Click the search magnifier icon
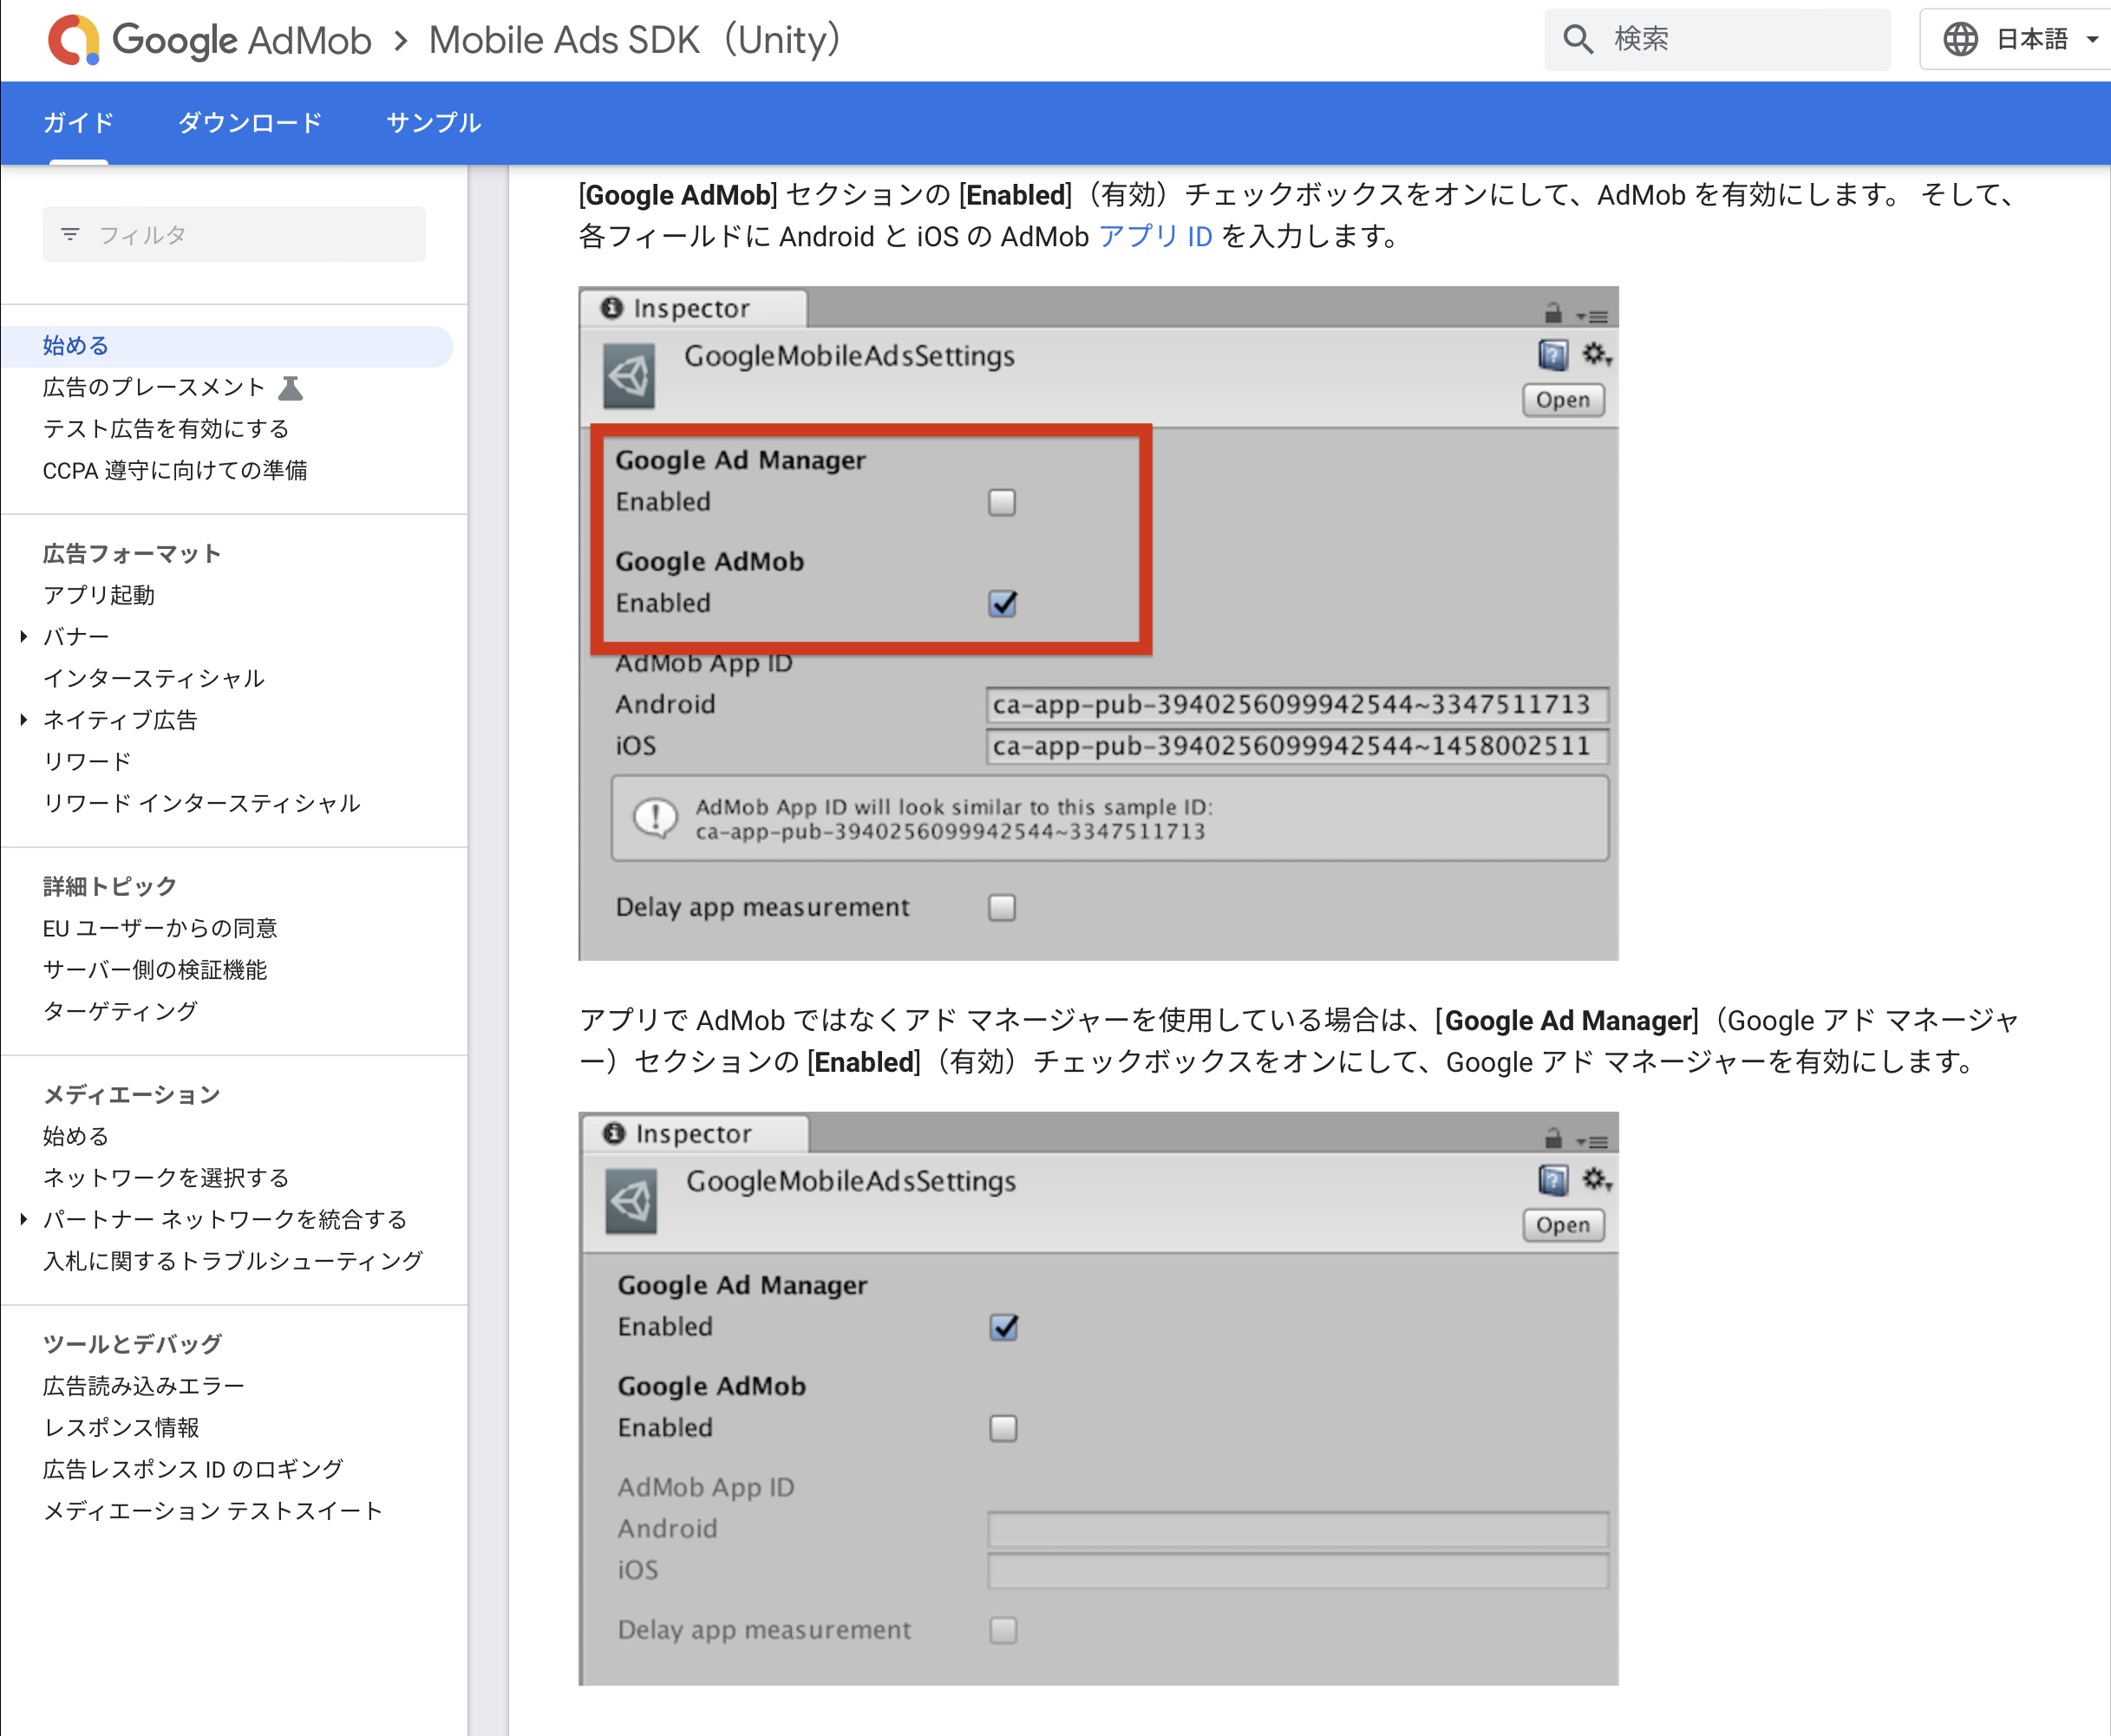2111x1736 pixels. click(1578, 39)
